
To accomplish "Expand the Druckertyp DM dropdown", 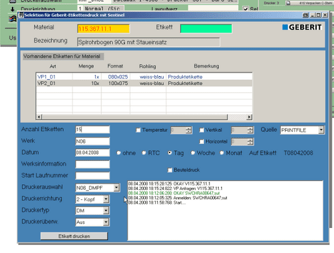I will click(106, 211).
